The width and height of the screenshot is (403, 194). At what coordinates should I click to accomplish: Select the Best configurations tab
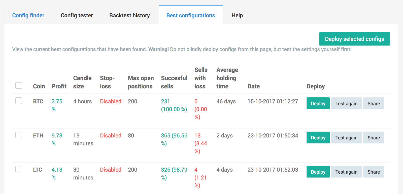tap(191, 15)
